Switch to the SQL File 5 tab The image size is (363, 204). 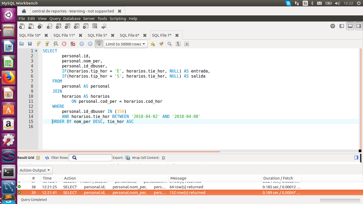[97, 35]
